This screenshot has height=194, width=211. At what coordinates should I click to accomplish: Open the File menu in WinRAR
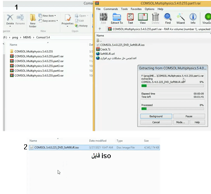tap(98, 9)
